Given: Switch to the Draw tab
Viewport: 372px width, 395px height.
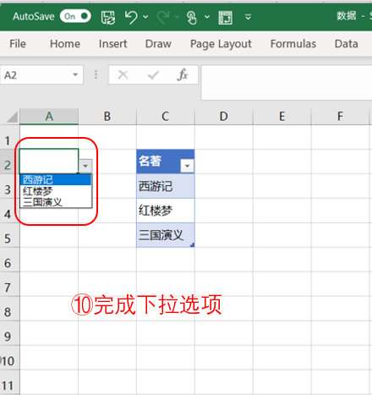Looking at the screenshot, I should coord(158,44).
